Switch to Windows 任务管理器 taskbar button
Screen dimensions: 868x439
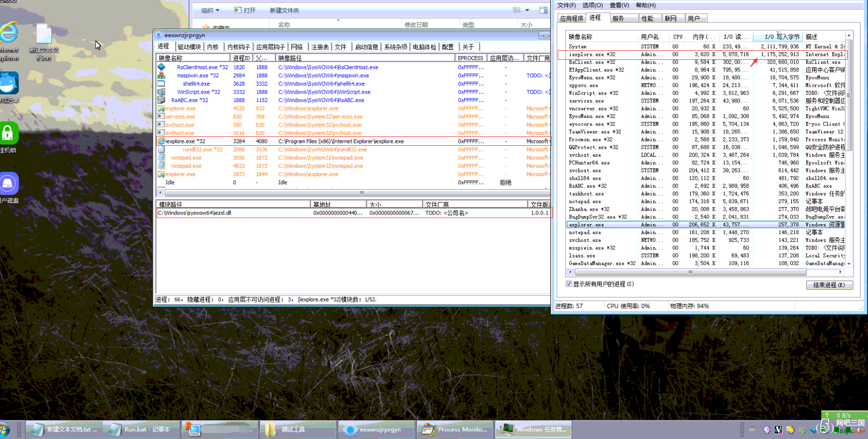pos(533,430)
